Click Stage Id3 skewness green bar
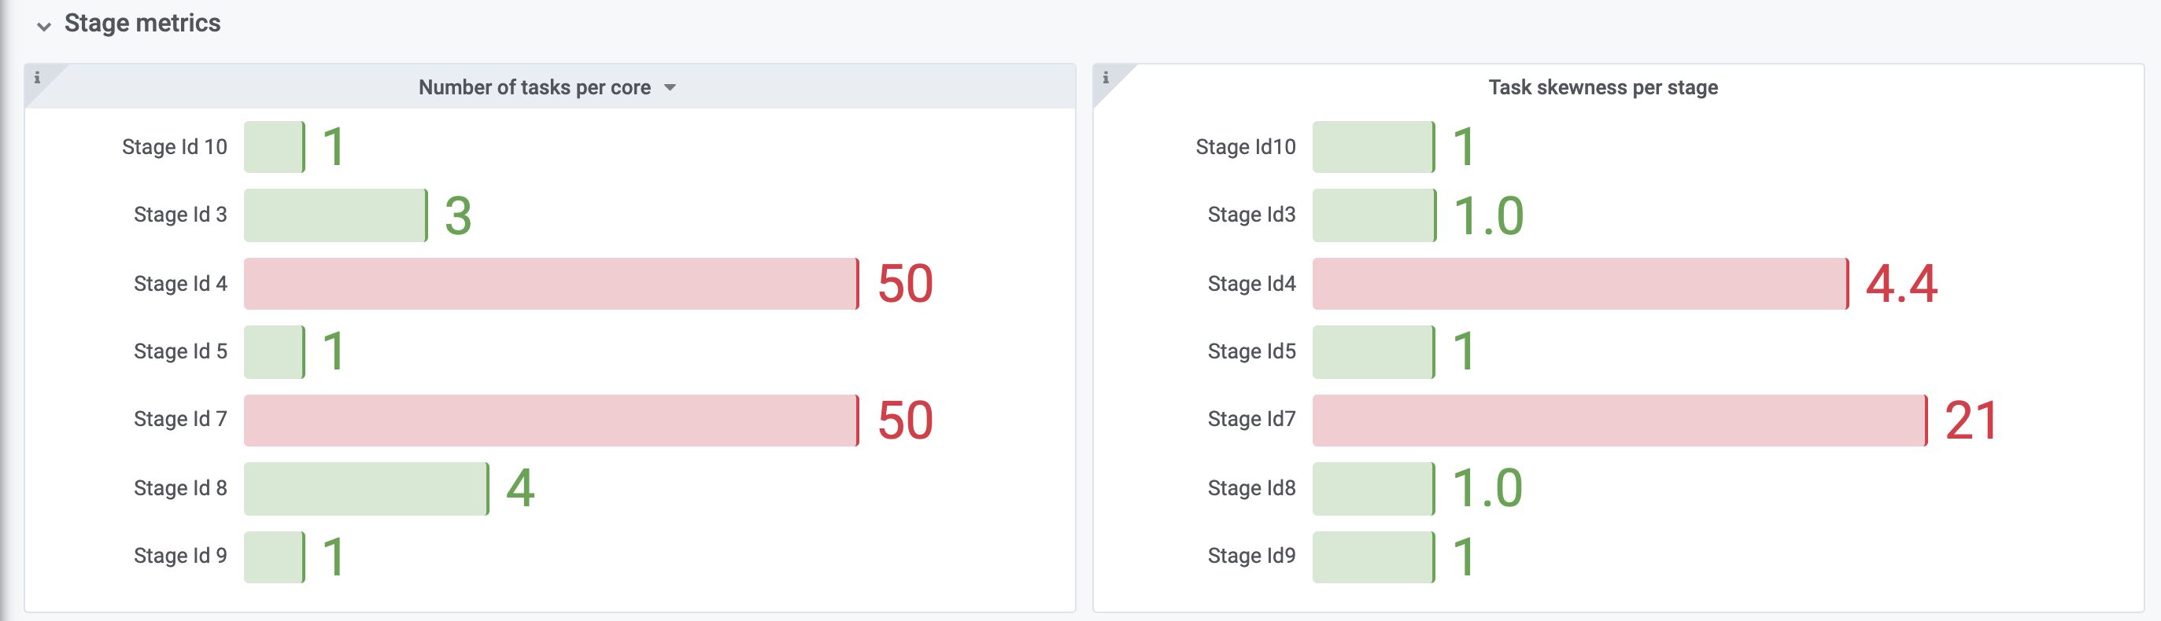Image resolution: width=2161 pixels, height=621 pixels. click(1373, 215)
